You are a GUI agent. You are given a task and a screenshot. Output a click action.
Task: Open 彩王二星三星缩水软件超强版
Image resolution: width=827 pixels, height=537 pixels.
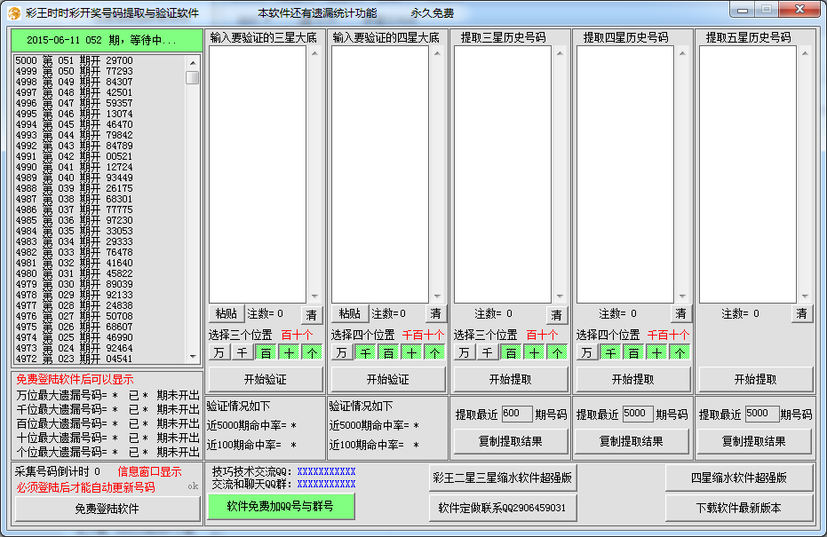(x=502, y=478)
